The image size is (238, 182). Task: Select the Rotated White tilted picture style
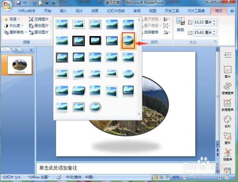[x=79, y=74]
